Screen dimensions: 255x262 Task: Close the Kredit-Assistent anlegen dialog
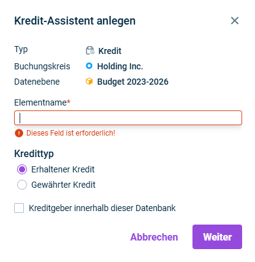(235, 21)
